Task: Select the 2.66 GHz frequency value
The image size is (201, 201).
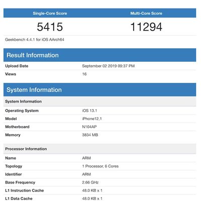Action: click(x=90, y=182)
